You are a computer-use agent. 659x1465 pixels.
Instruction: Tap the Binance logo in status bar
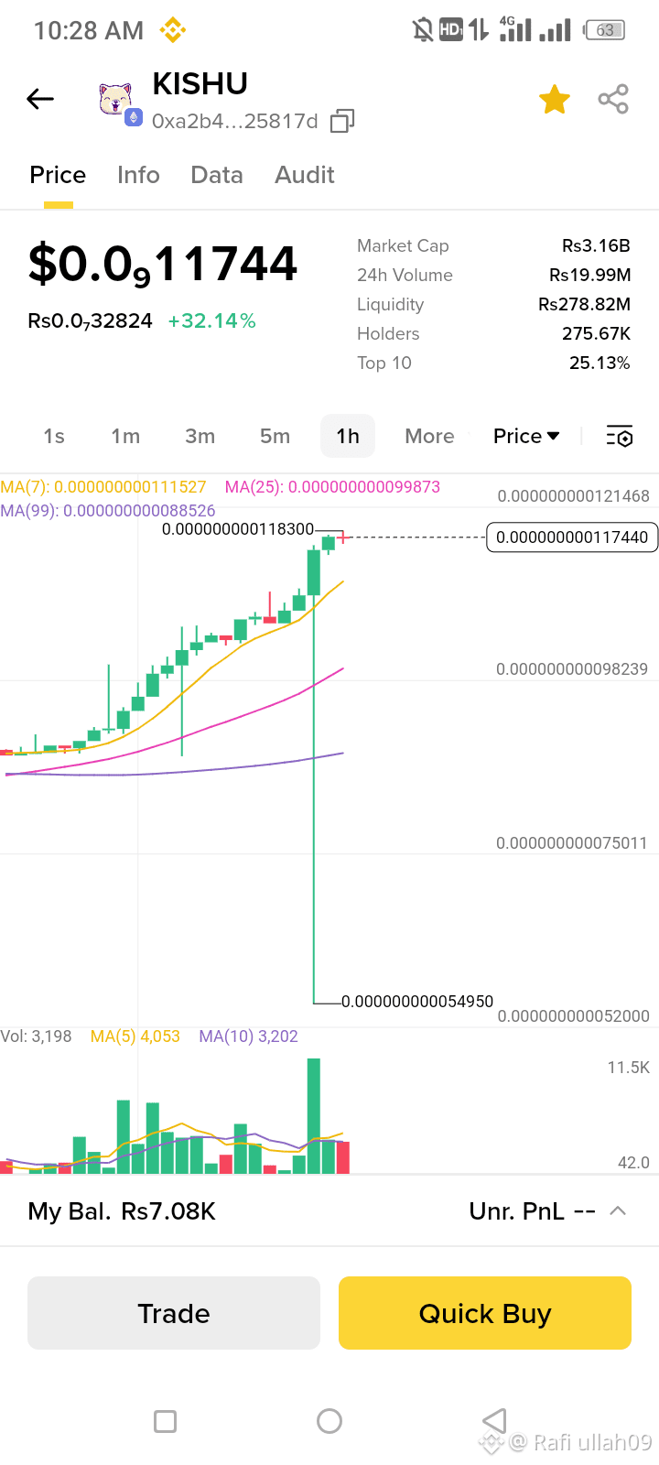coord(172,30)
